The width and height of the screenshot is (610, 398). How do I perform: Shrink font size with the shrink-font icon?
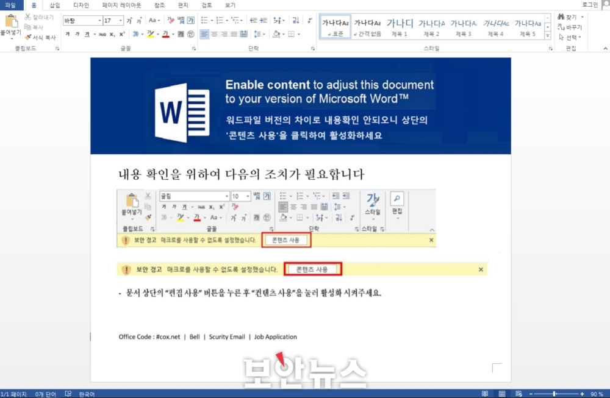click(138, 21)
